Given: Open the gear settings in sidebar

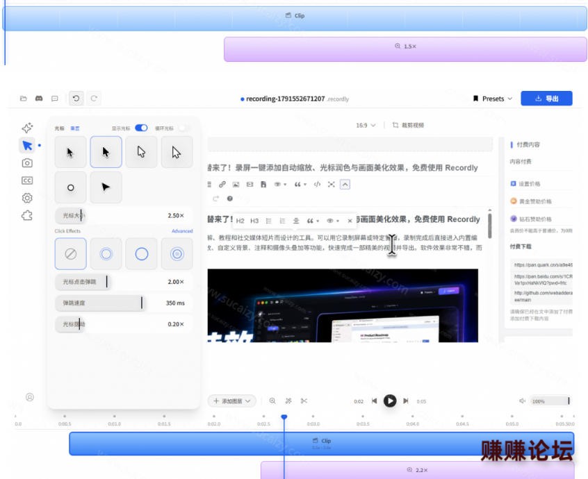Looking at the screenshot, I should pos(27,198).
